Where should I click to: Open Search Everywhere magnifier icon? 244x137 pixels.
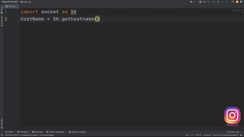coord(233,2)
